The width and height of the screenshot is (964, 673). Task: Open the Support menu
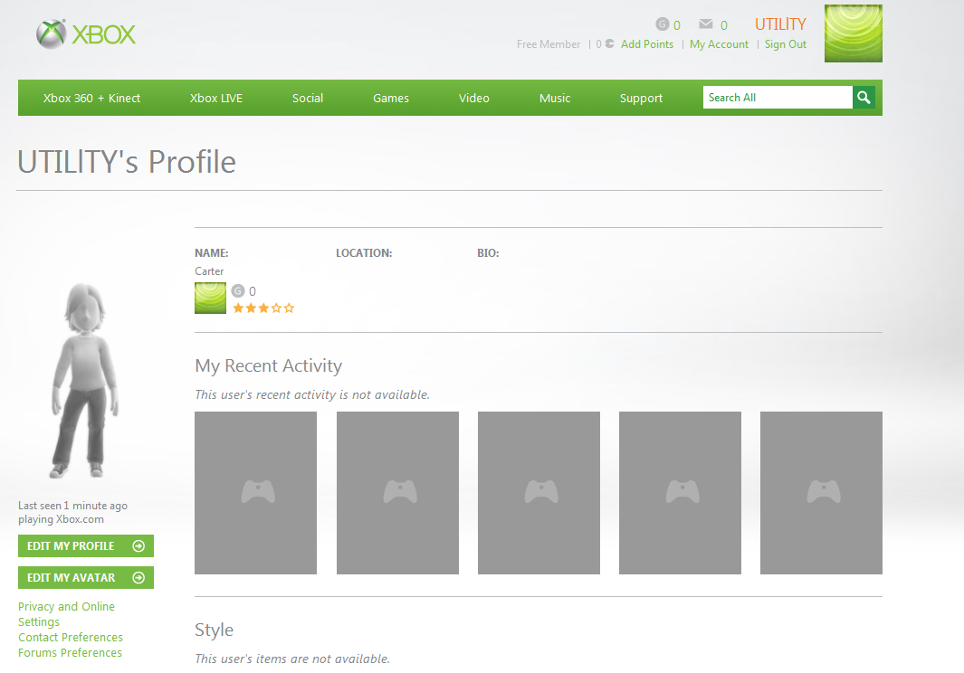pos(641,99)
